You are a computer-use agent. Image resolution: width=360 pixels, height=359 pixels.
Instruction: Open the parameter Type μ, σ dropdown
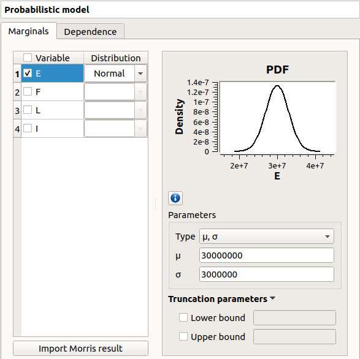267,236
